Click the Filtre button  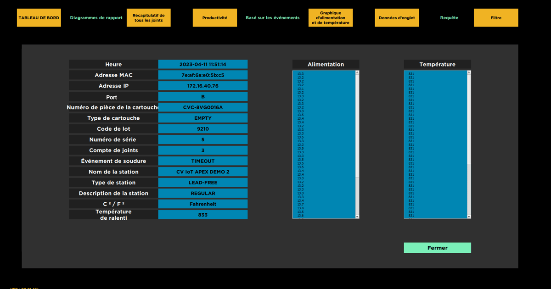pos(496,18)
